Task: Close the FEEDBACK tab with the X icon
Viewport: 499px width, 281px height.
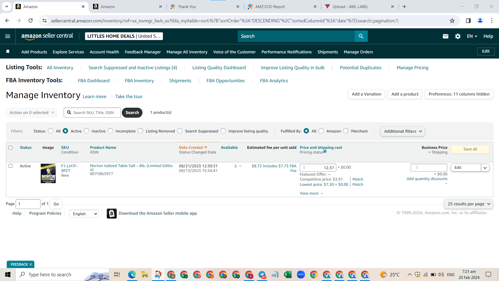Action: (x=31, y=264)
